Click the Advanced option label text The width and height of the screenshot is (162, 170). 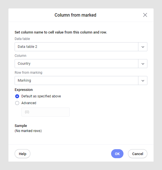(x=29, y=103)
